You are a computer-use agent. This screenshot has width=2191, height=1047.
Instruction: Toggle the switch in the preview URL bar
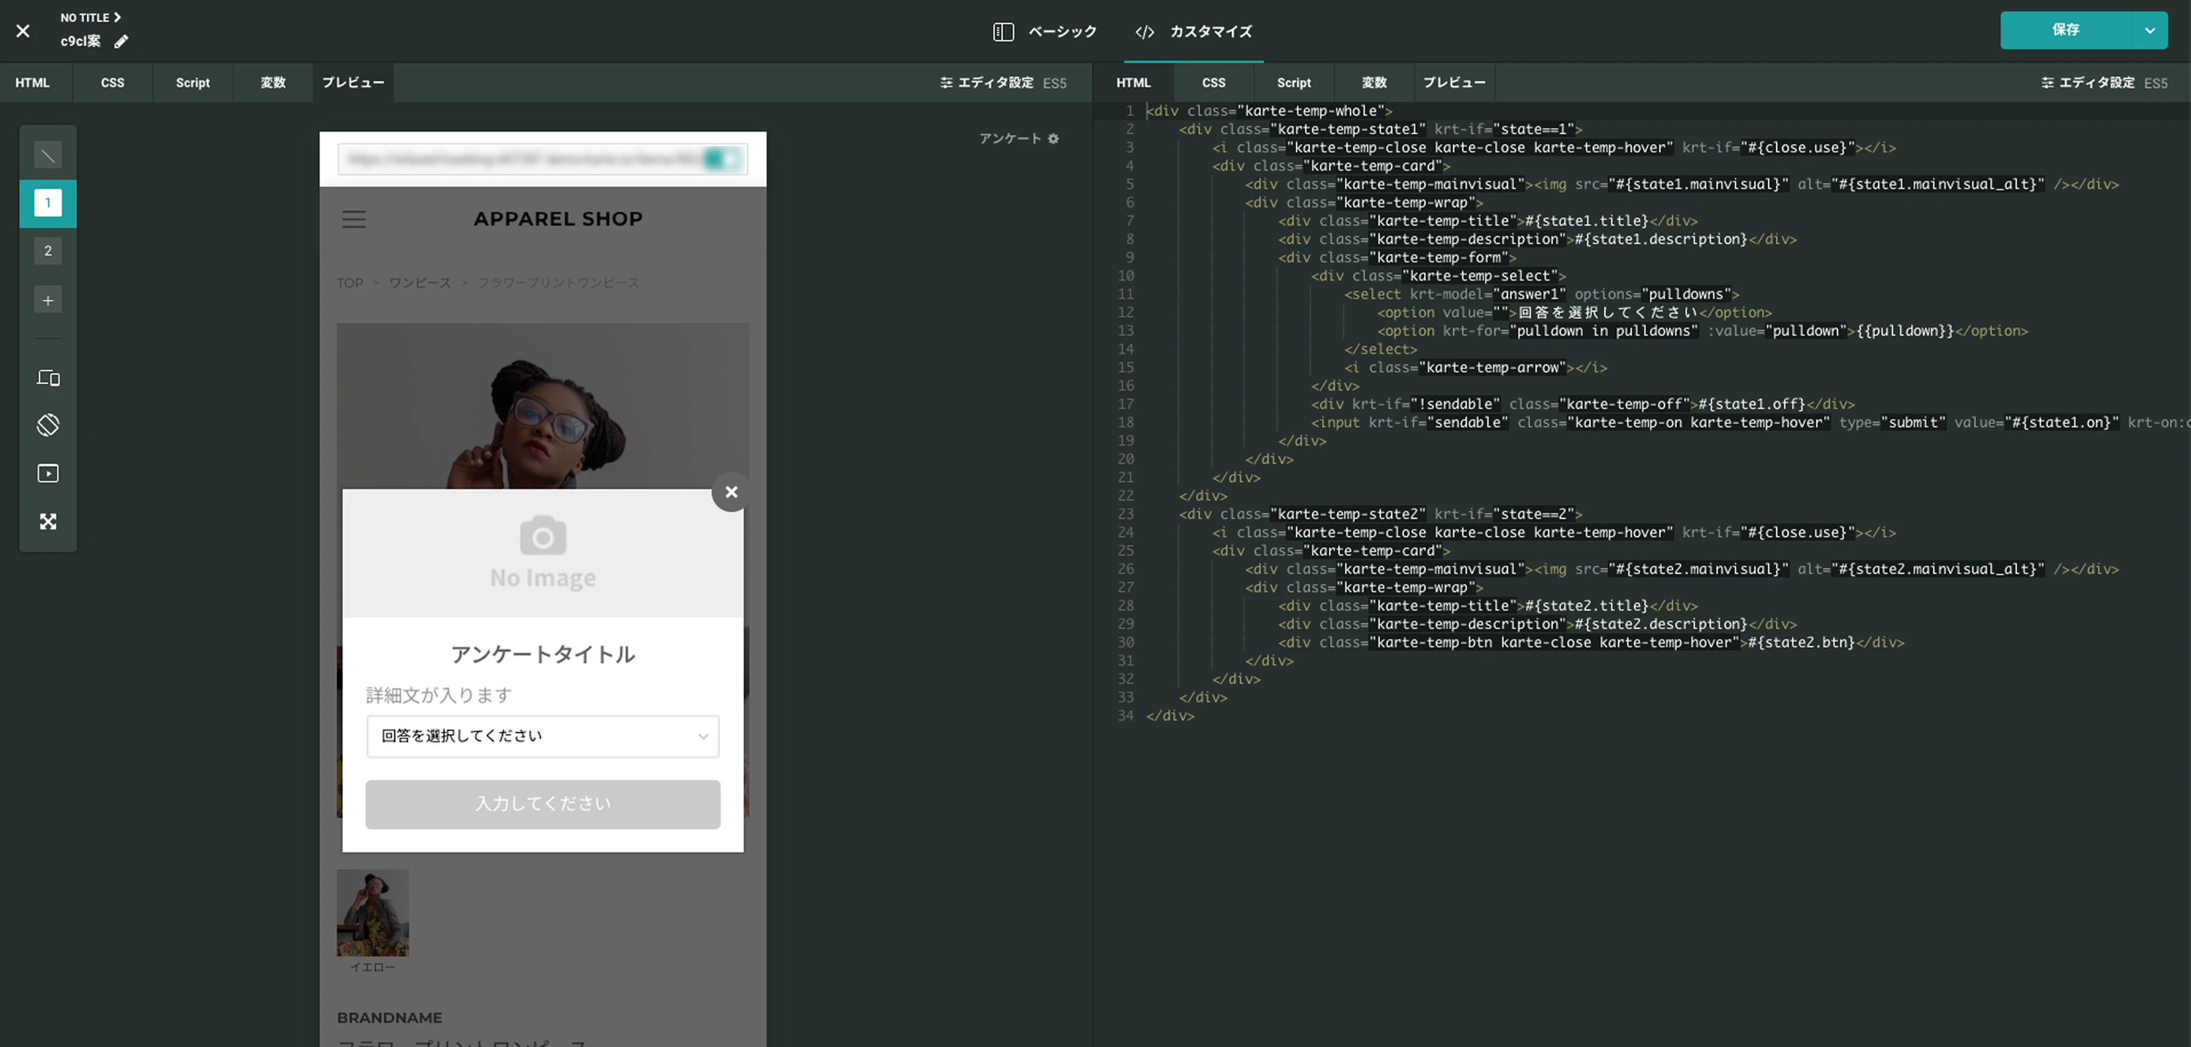(x=722, y=159)
